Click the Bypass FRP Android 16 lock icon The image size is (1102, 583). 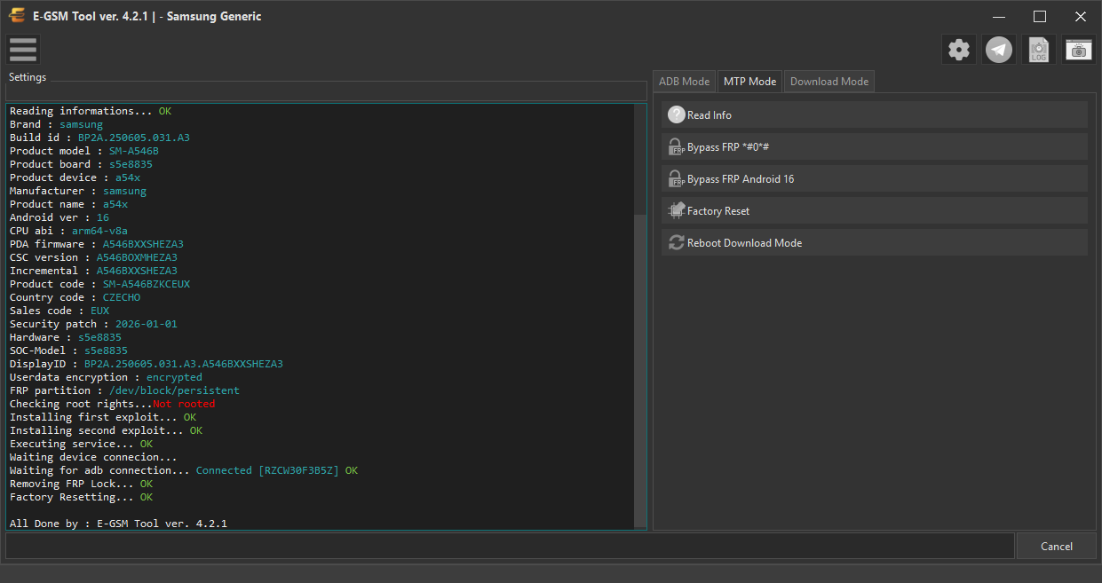coord(677,178)
